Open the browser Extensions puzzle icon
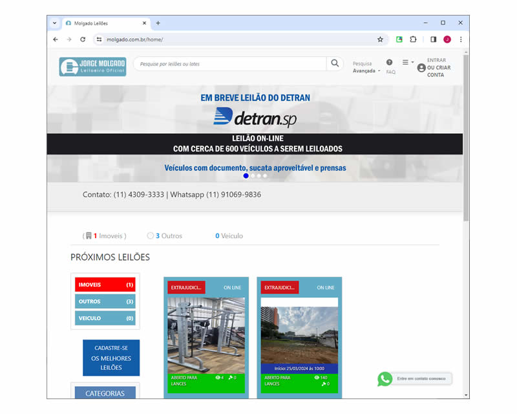Image resolution: width=517 pixels, height=414 pixels. [413, 39]
